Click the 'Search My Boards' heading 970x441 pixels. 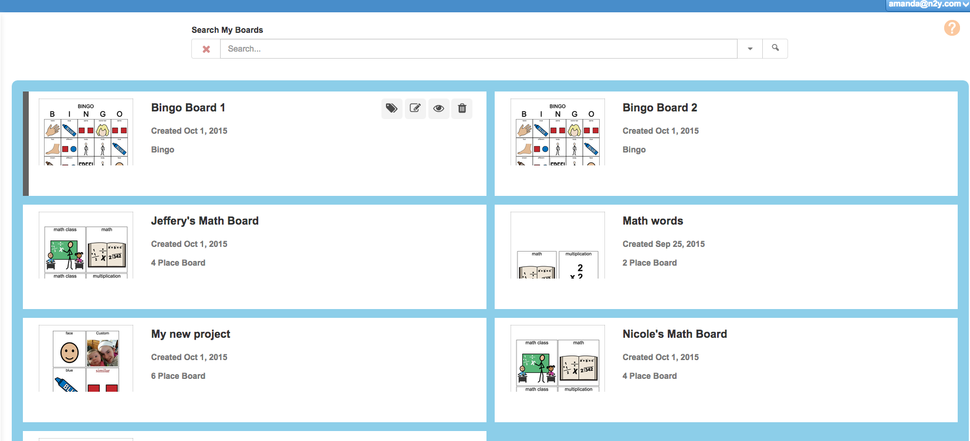[x=227, y=30]
